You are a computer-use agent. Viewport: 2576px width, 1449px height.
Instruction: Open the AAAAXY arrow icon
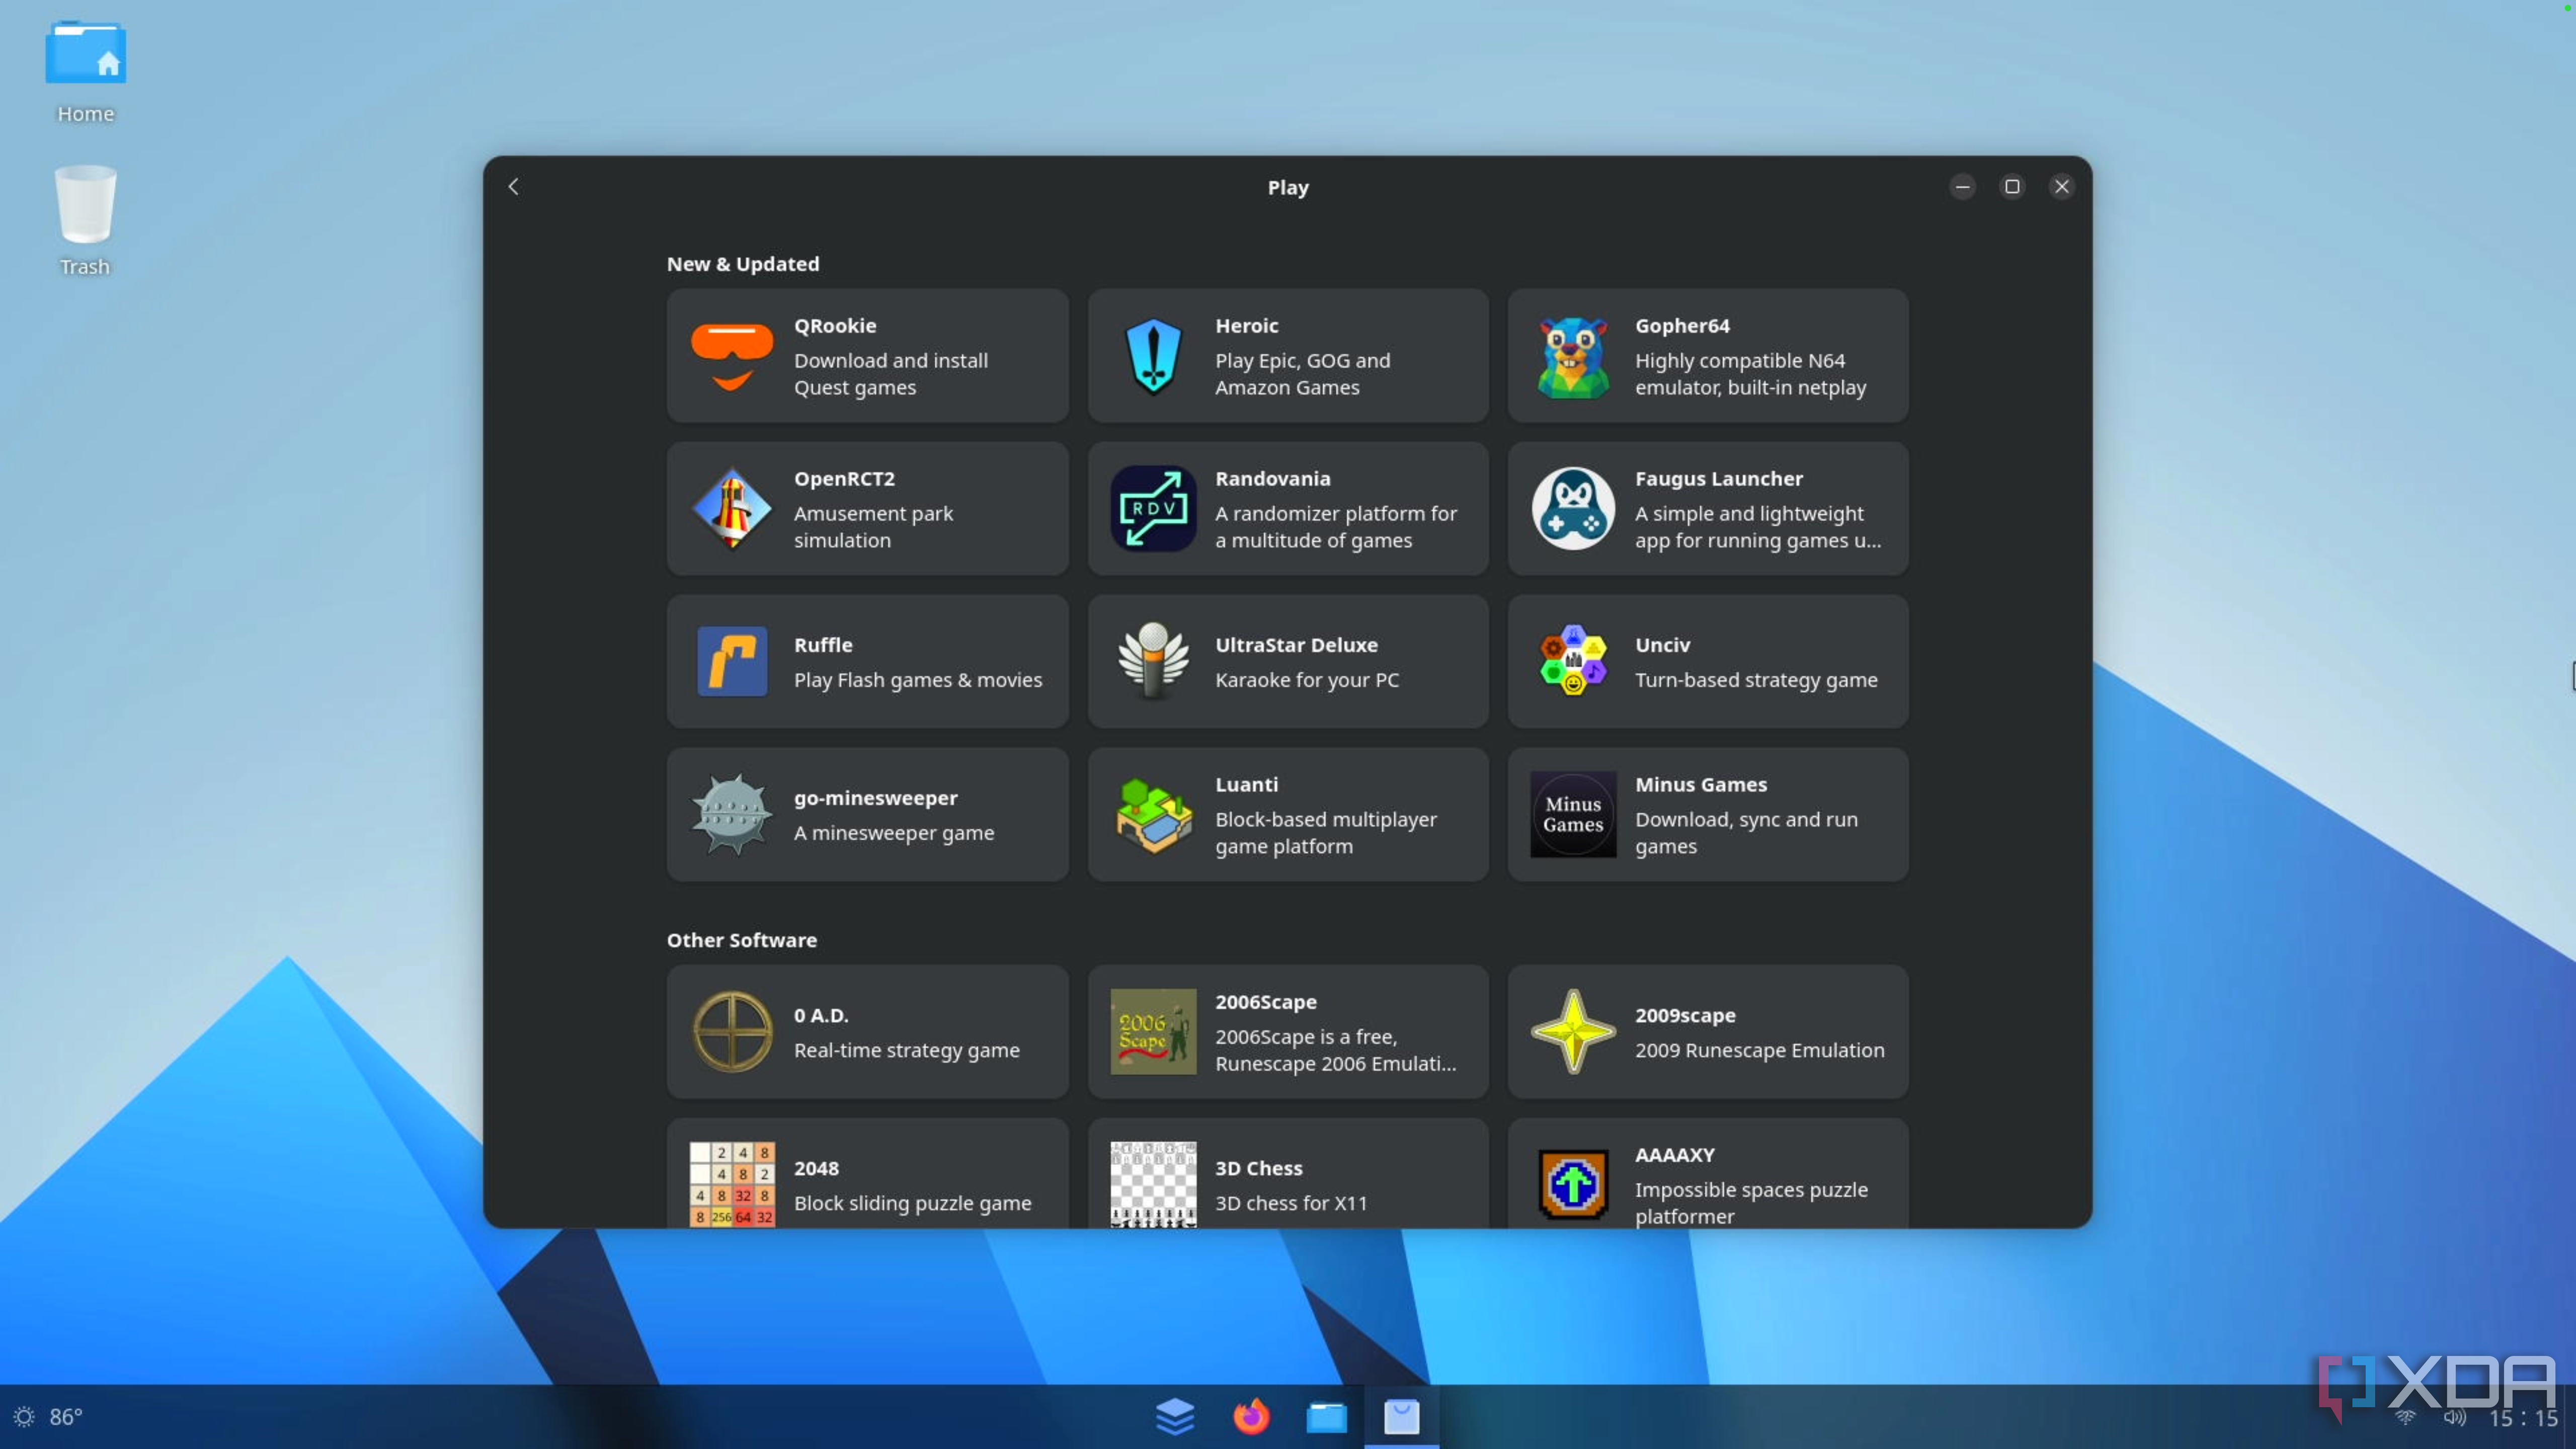point(1573,1185)
